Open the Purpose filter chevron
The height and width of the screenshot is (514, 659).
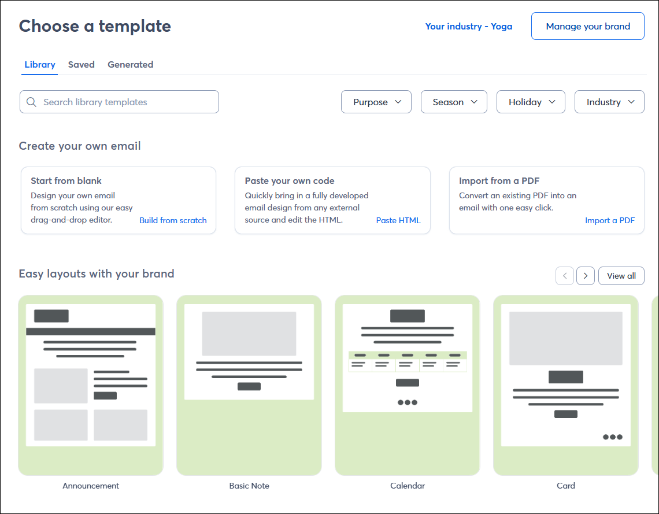click(398, 102)
